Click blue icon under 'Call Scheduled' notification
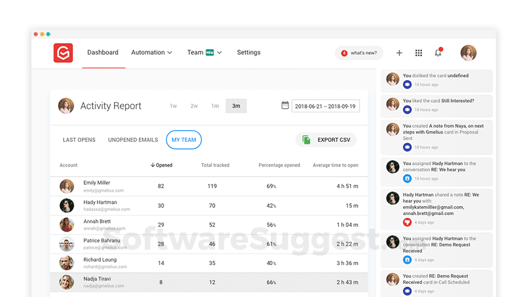 point(407,291)
